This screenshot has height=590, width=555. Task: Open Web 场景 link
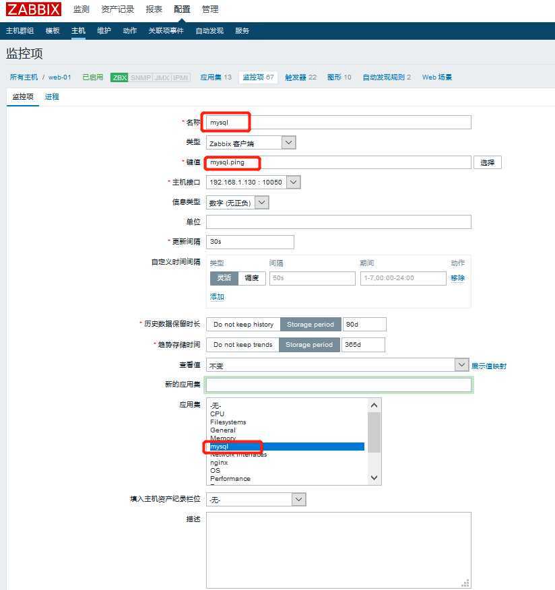tap(437, 77)
